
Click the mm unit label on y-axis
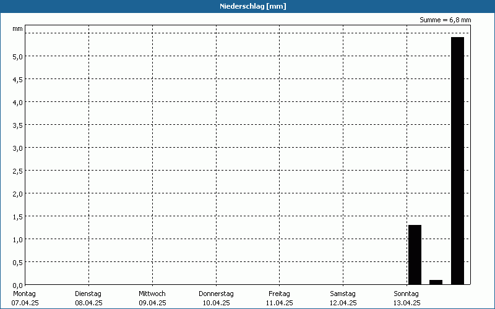(17, 29)
